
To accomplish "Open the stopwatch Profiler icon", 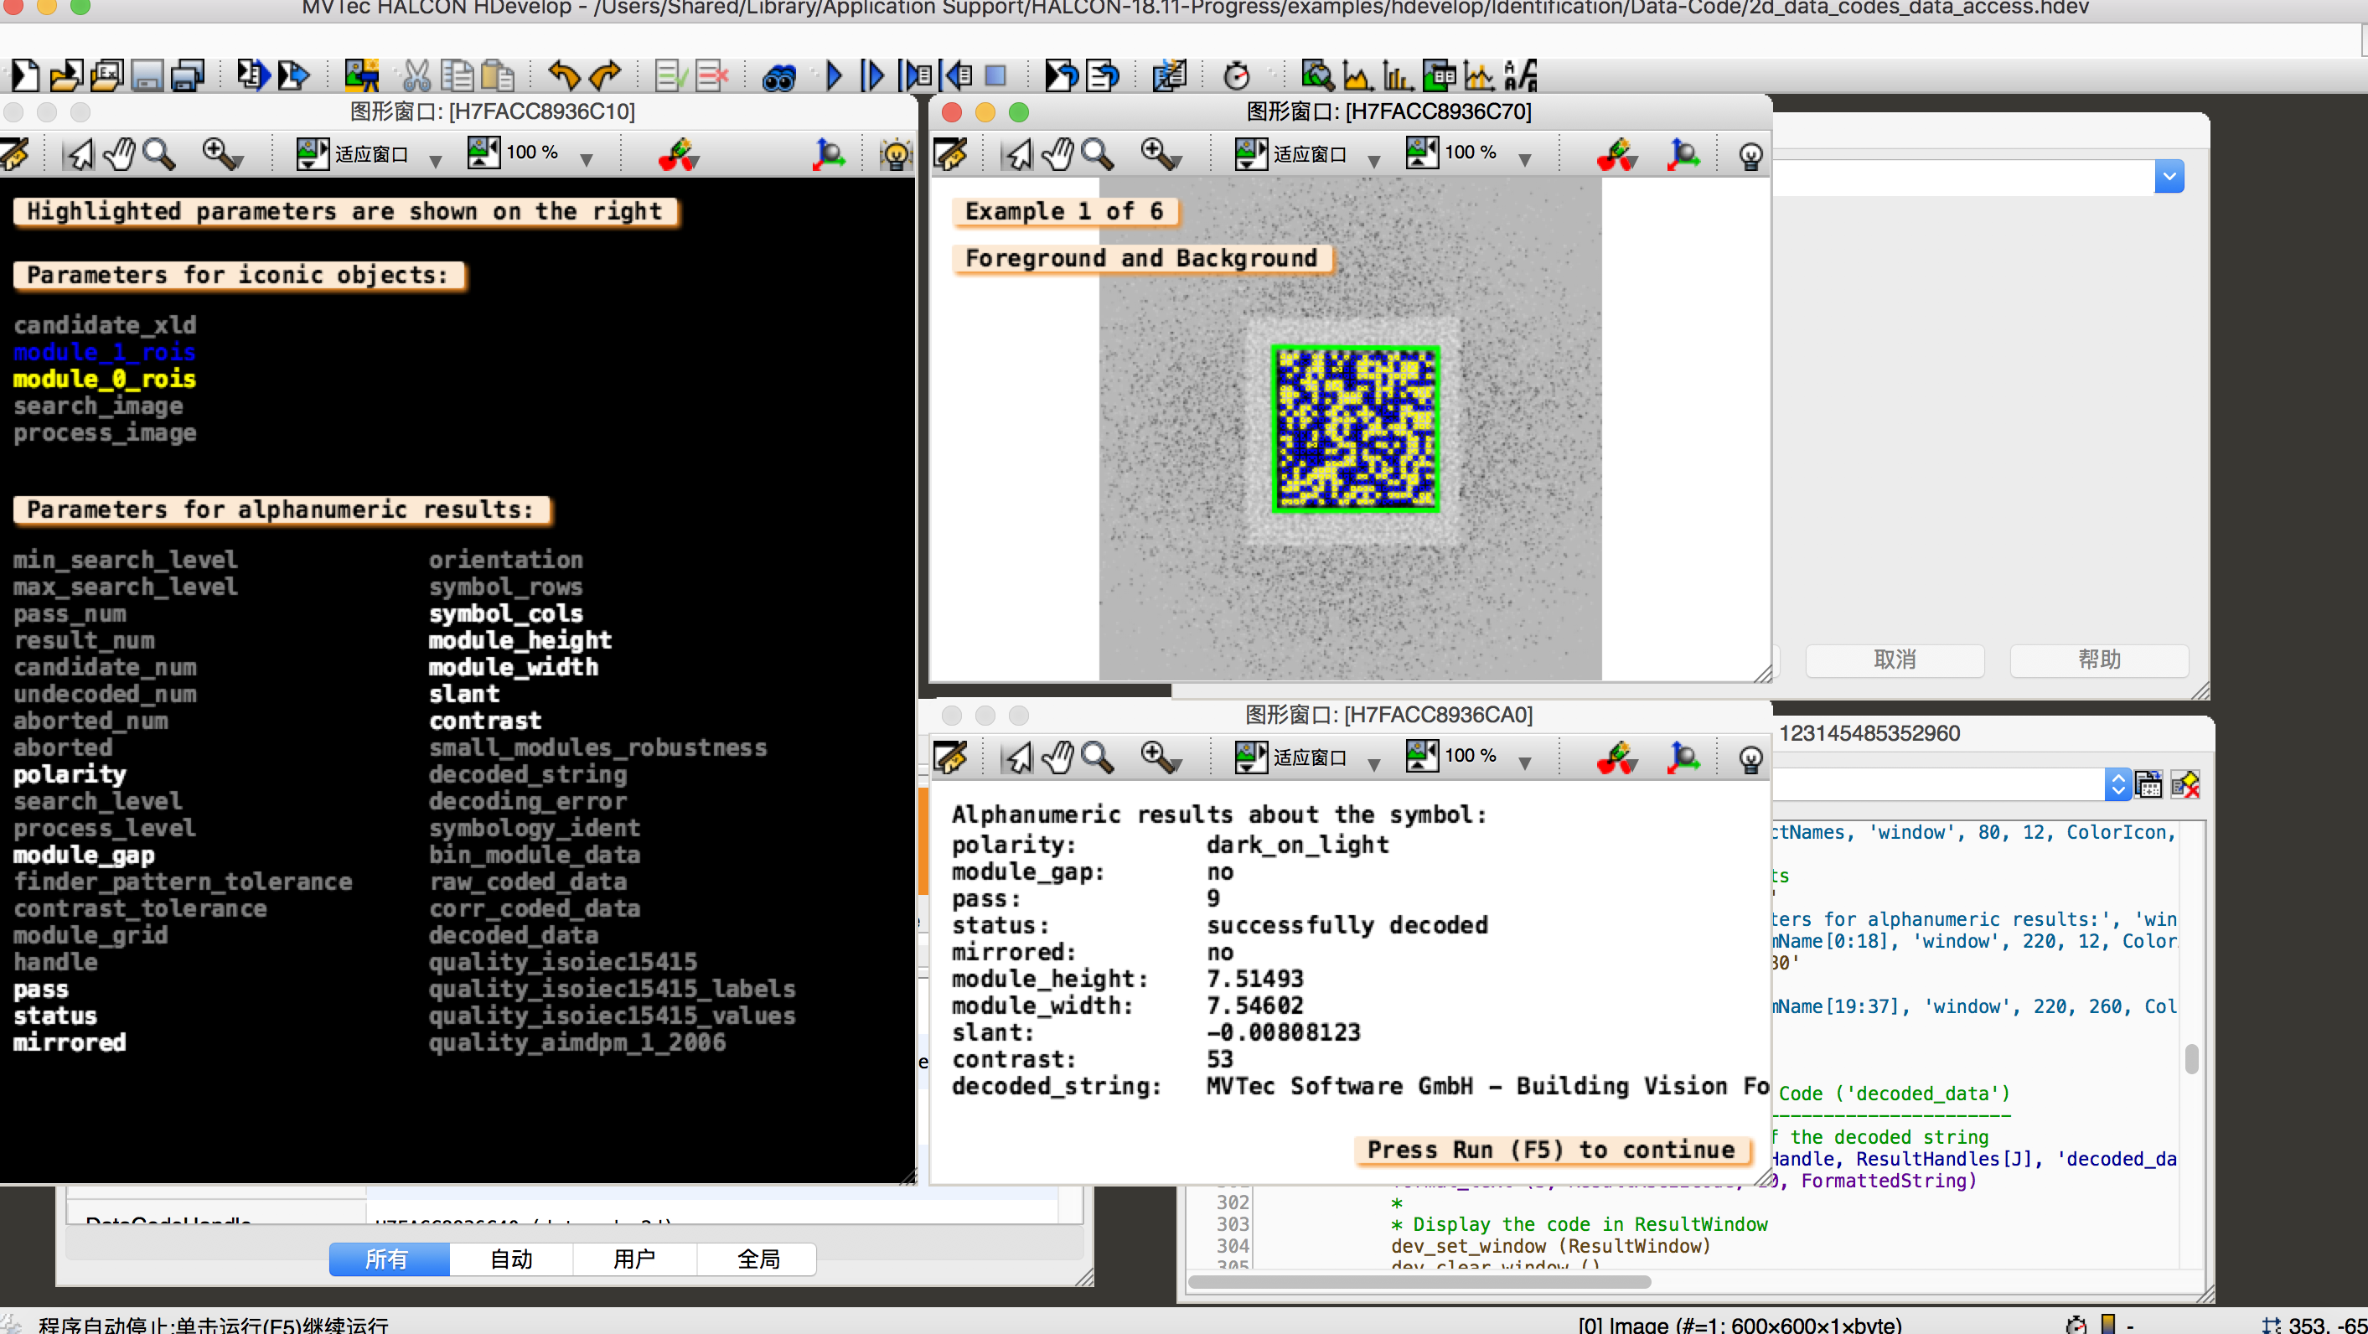I will click(1237, 75).
